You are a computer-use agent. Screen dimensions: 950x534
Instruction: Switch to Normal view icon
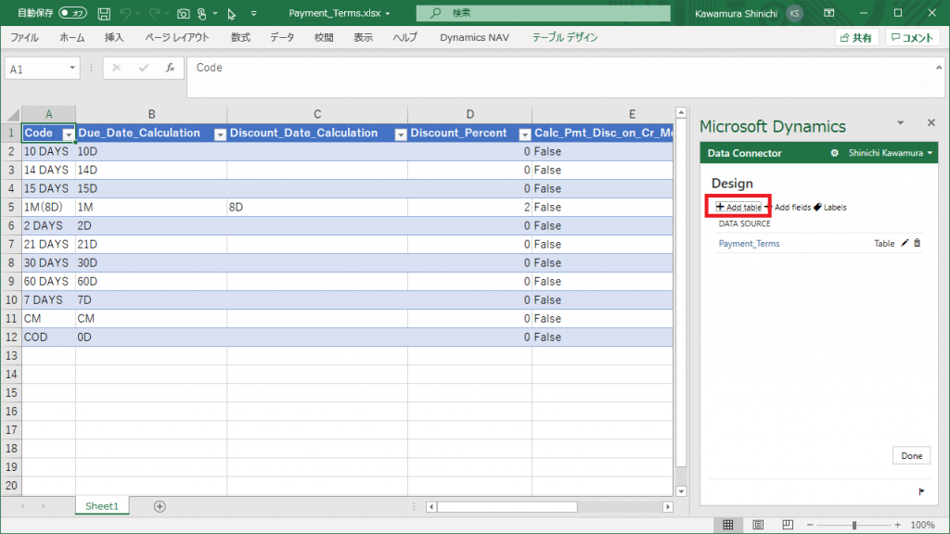[x=727, y=525]
